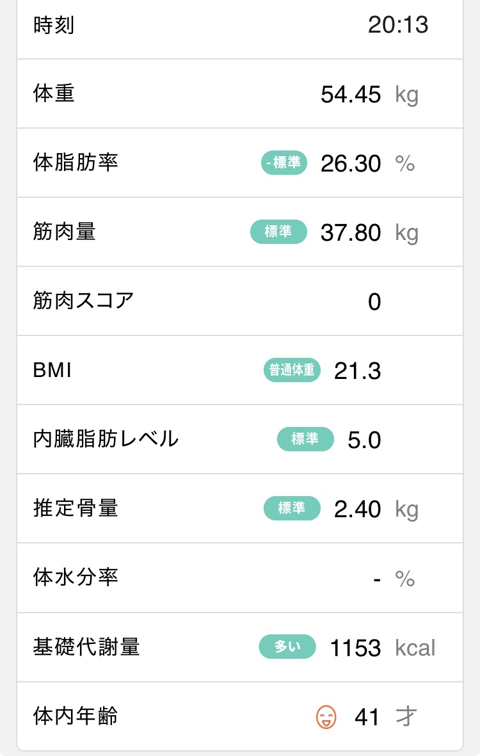480x756 pixels.
Task: Open the 筋肉量 label
Action: click(x=64, y=232)
